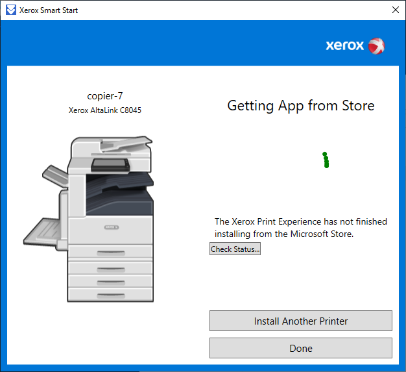Select the copier-7 printer name text
Viewport: 406px width, 372px height.
[105, 96]
